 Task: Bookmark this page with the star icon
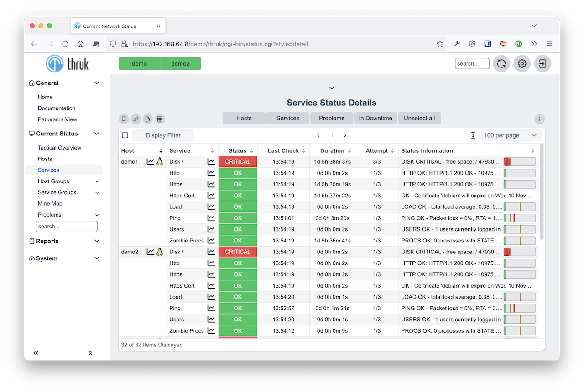440,44
